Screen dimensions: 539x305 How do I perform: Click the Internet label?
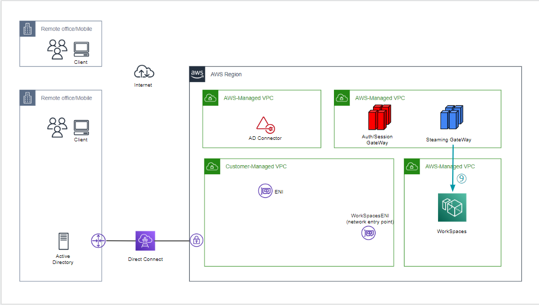pyautogui.click(x=143, y=85)
